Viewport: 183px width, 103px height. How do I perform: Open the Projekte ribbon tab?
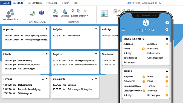click(x=52, y=3)
